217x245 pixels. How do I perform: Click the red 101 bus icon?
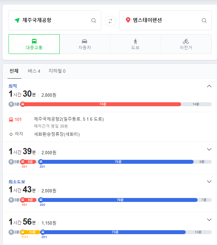pos(11,120)
